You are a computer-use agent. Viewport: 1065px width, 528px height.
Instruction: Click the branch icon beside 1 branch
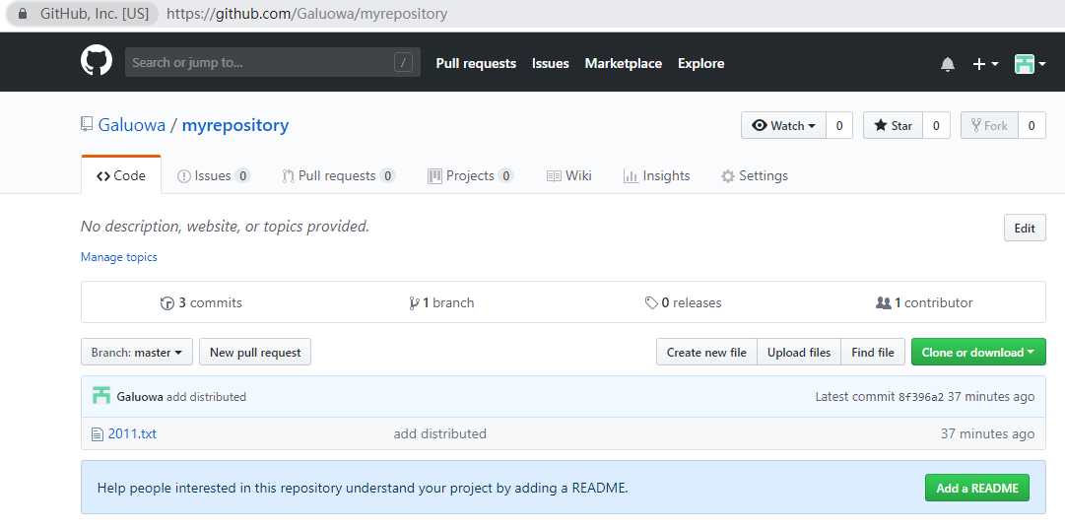[x=414, y=303]
